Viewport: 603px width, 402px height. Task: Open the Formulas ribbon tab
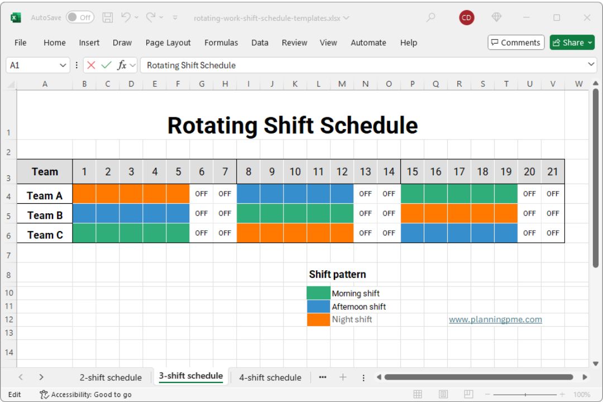[x=221, y=42]
